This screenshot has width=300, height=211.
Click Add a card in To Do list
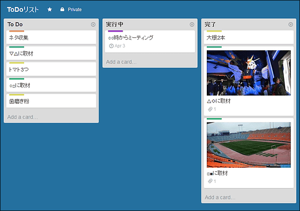click(22, 117)
